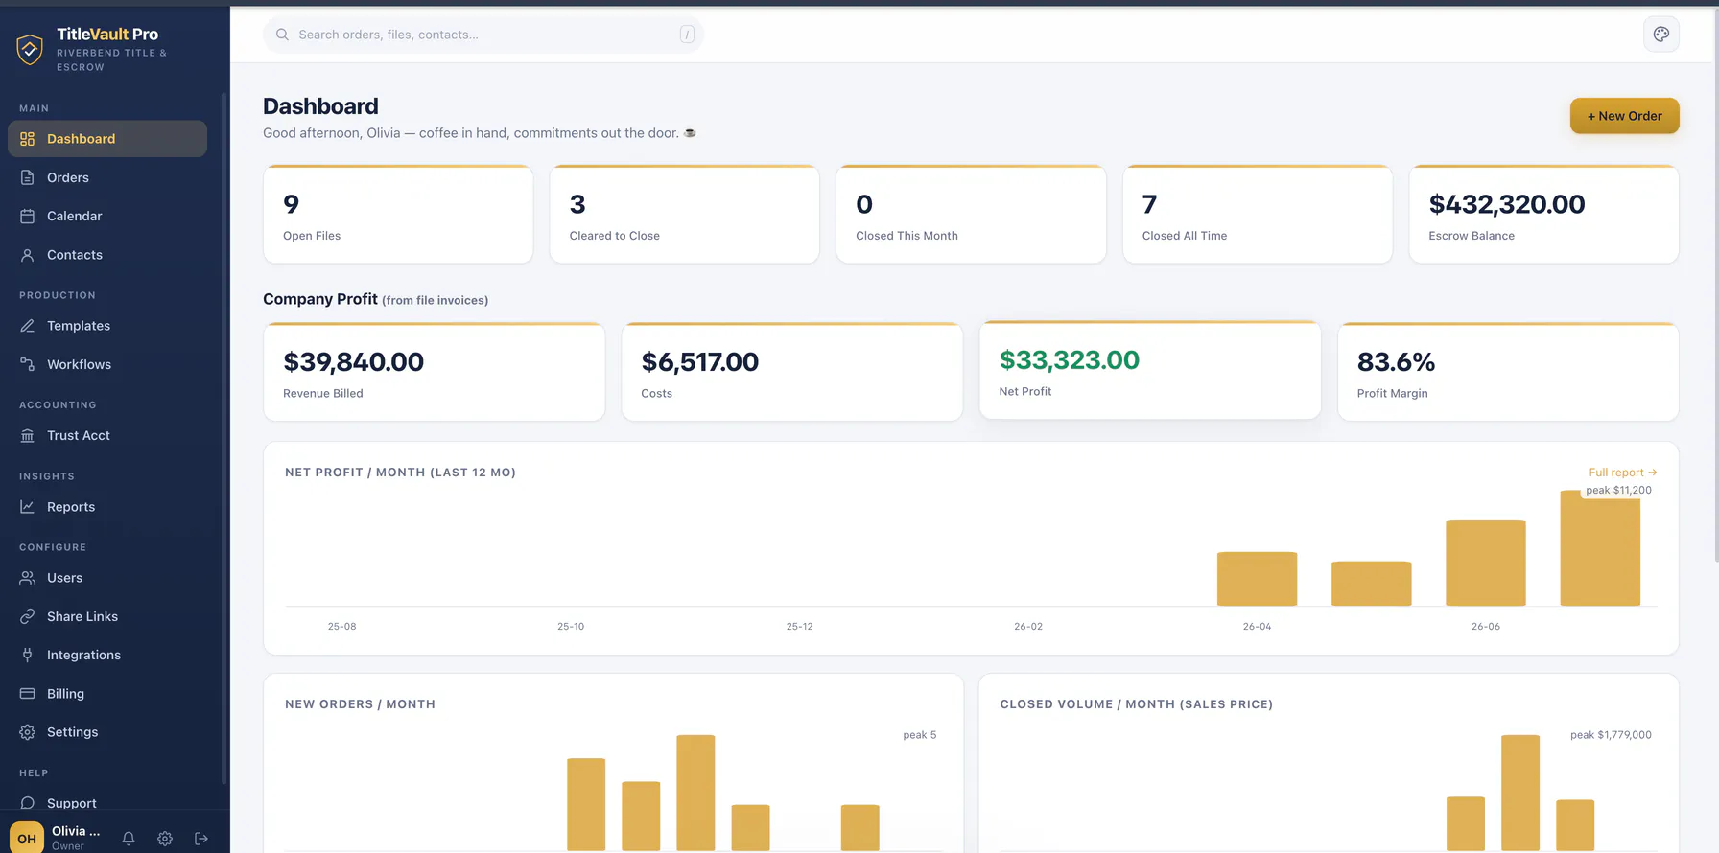Click the OH user avatar
The image size is (1719, 853).
(x=27, y=838)
